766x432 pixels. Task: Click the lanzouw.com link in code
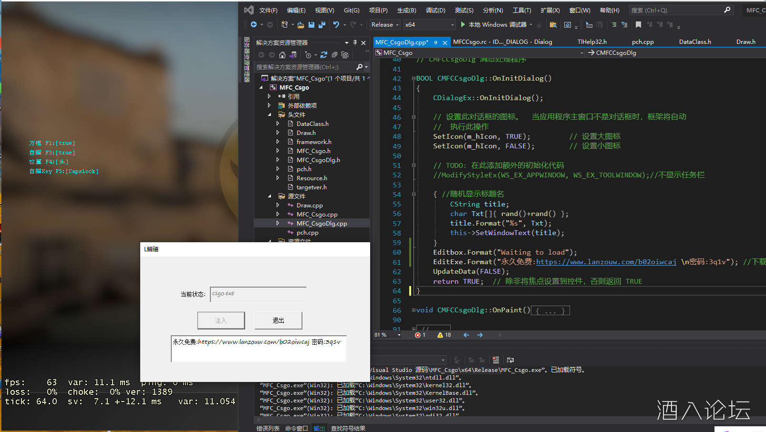pos(606,262)
